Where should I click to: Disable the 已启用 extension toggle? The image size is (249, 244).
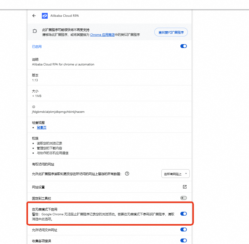click(x=183, y=46)
